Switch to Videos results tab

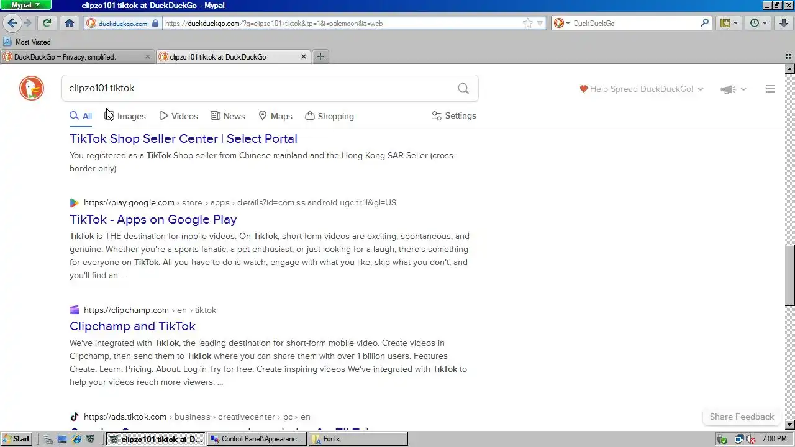tap(178, 116)
